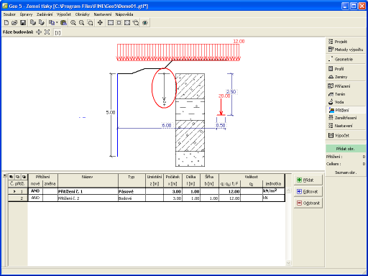The image size is (368, 276).
Task: Click the redraw view magnifier icon
Action: click(136, 23)
